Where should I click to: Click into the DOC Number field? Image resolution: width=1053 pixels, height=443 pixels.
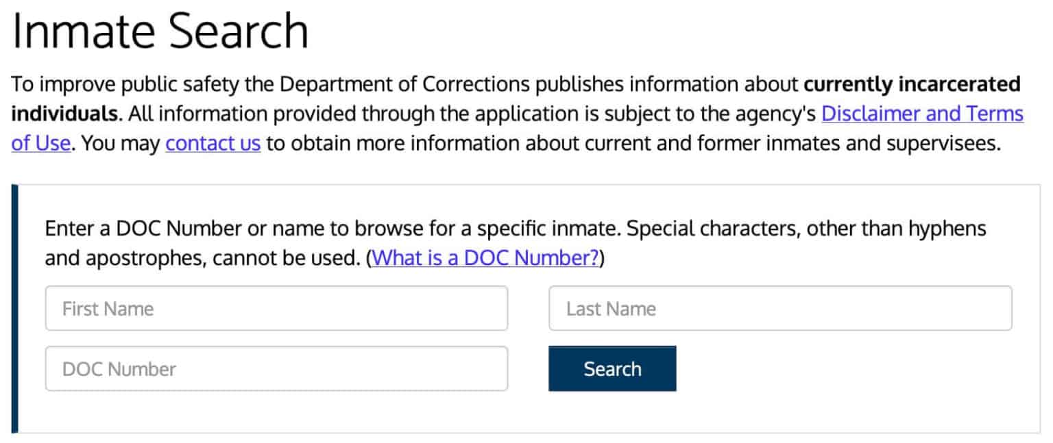click(276, 368)
